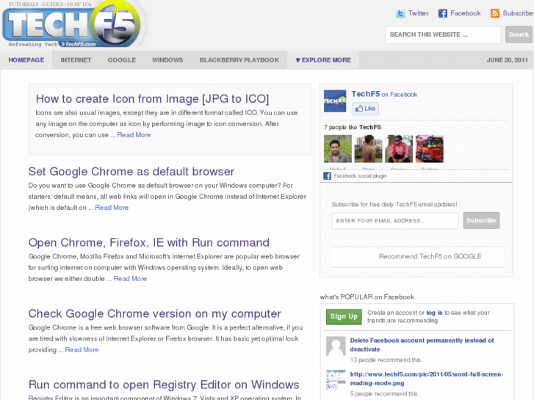Screen dimensions: 534x400
Task: Focus the Search this website field
Action: click(443, 34)
